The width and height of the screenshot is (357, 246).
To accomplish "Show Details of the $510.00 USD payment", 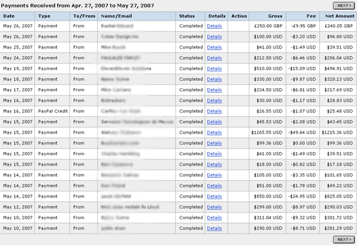I will (x=214, y=69).
